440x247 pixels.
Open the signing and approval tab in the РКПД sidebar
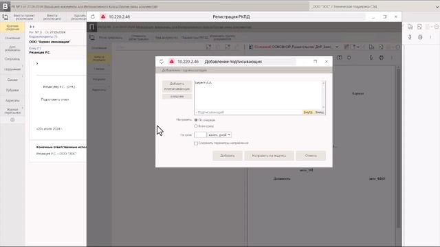[99, 58]
